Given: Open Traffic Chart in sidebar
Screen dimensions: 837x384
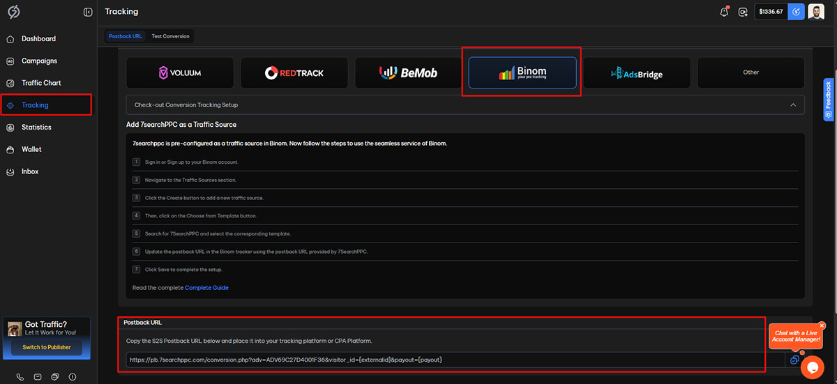Looking at the screenshot, I should (x=41, y=83).
